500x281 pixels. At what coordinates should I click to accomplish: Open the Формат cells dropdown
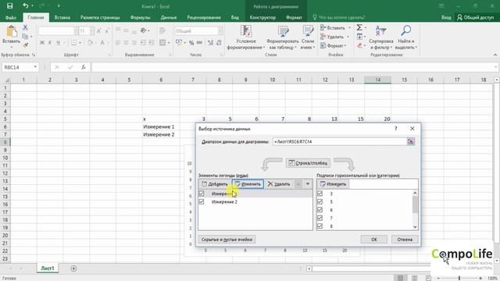tap(345, 46)
